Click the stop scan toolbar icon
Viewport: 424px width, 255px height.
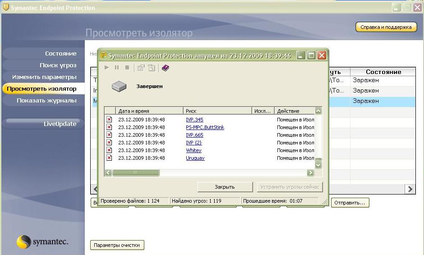[x=127, y=67]
